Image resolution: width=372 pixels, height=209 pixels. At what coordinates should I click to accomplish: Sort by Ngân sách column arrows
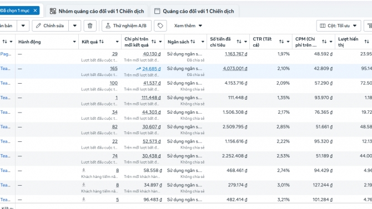tap(193, 42)
